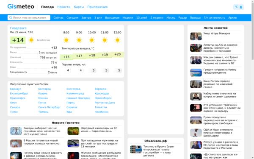Open thumbnail for Умер Игорь Макаров news
The image size is (254, 159).
(196, 36)
